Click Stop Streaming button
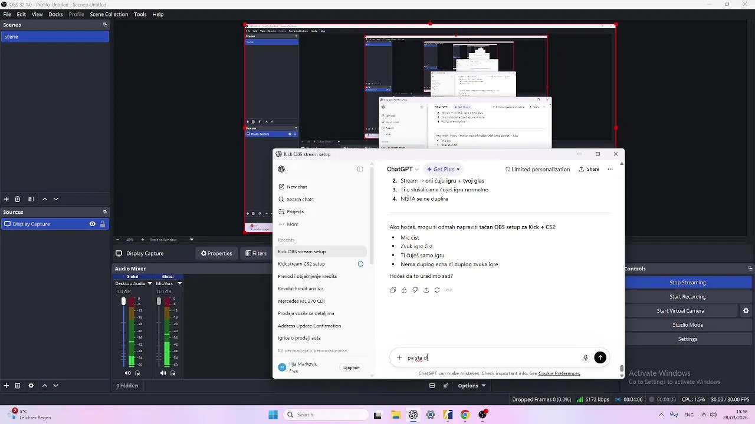 coord(687,283)
